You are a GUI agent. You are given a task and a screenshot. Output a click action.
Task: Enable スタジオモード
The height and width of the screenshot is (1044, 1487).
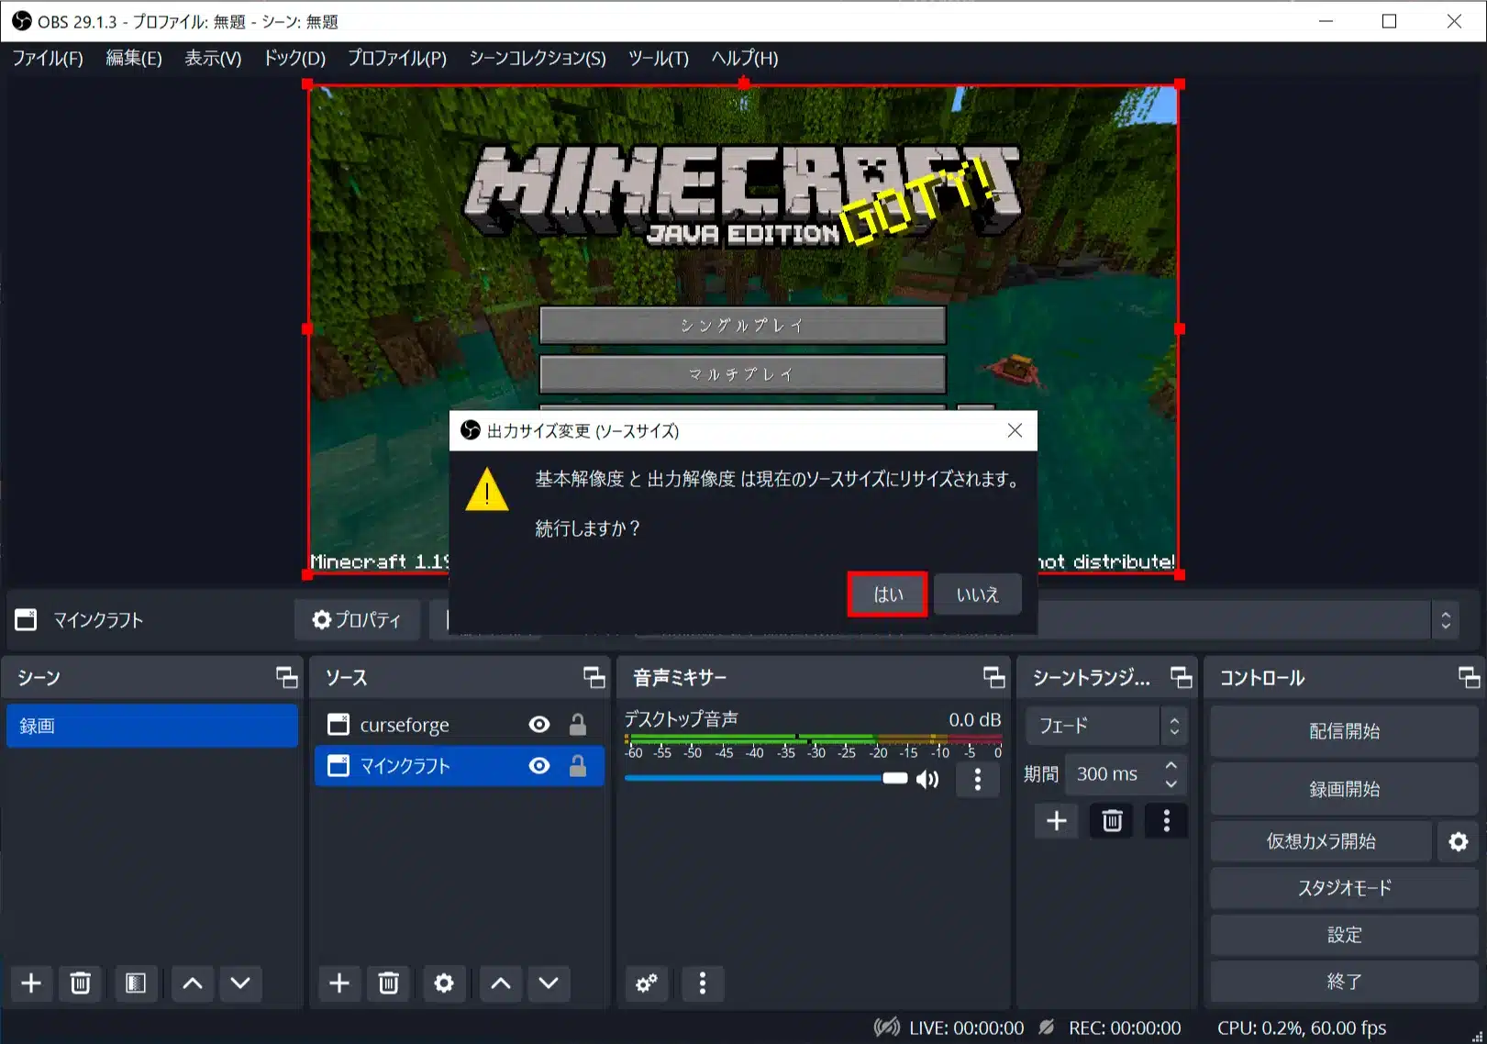pyautogui.click(x=1344, y=888)
